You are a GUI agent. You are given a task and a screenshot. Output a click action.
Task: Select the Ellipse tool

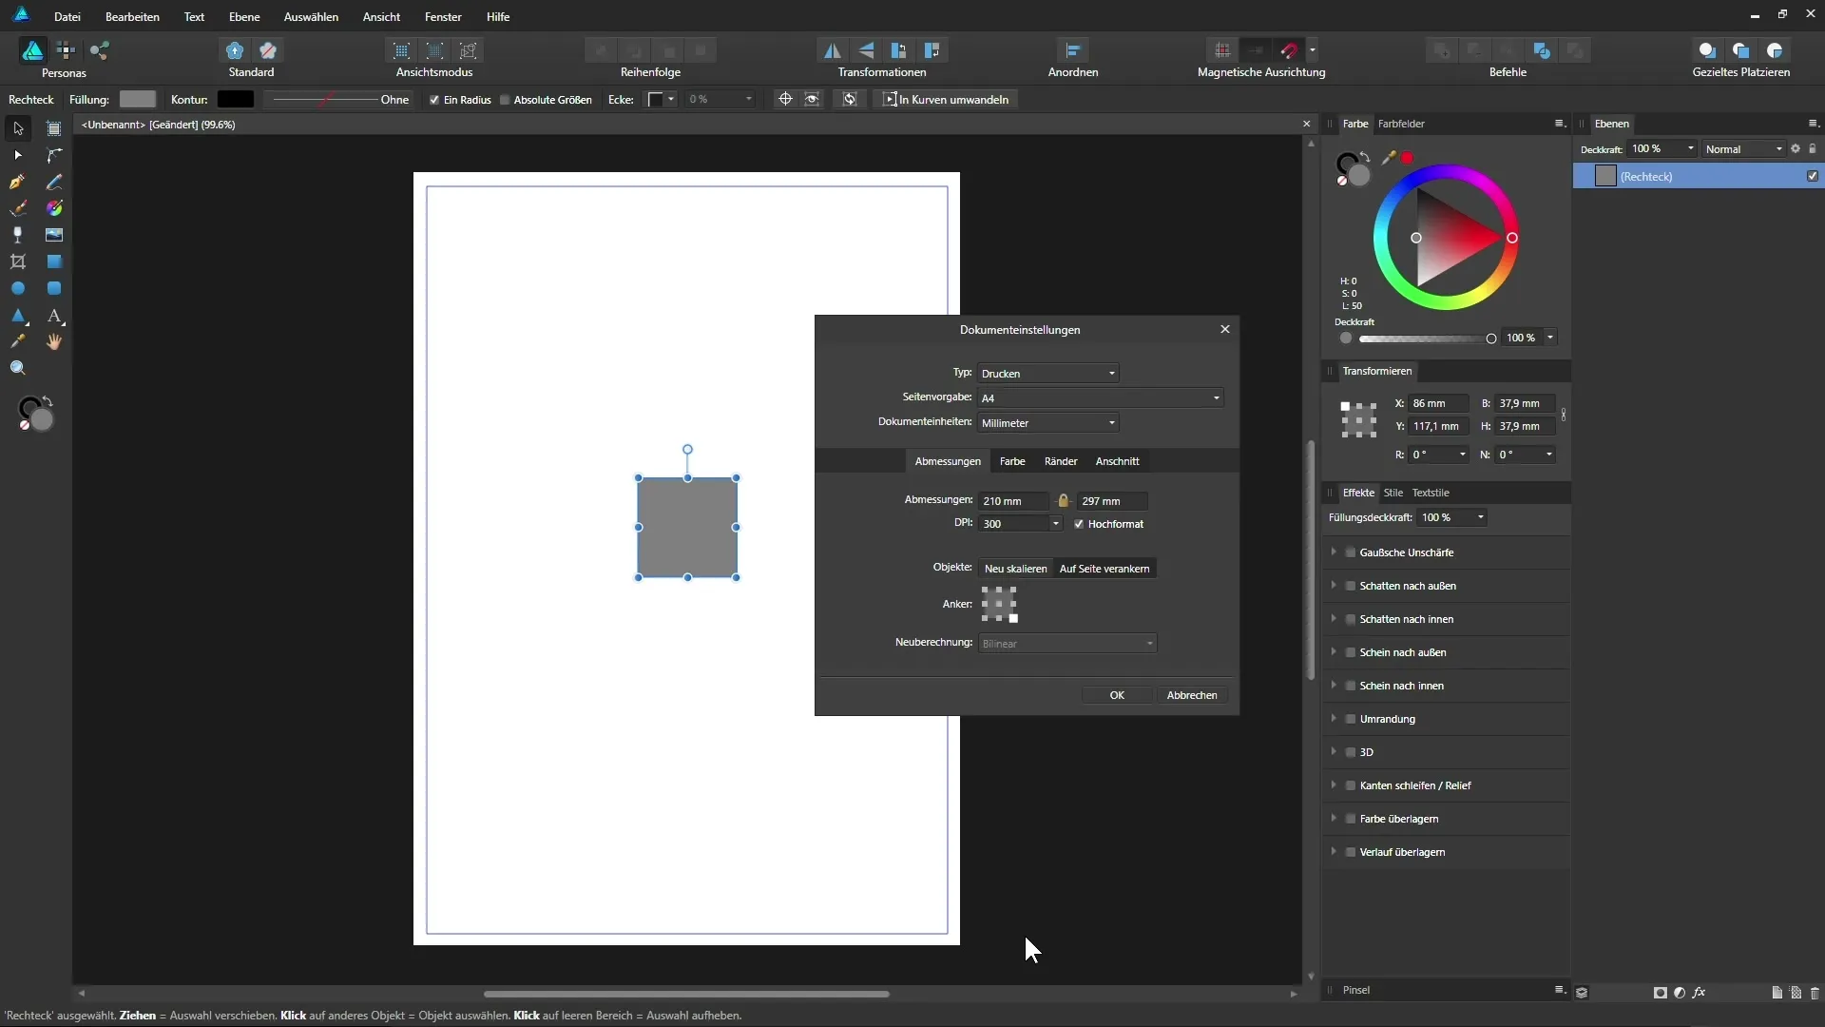pos(18,288)
